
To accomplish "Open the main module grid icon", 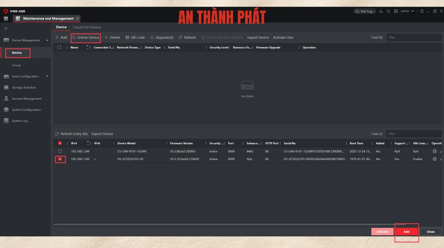I will (x=6, y=18).
